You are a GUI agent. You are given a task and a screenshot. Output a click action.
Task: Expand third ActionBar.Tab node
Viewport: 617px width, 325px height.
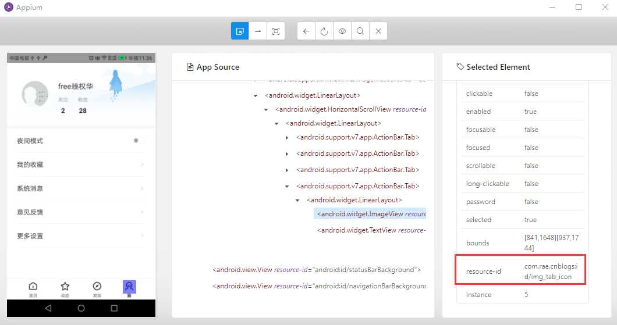287,170
